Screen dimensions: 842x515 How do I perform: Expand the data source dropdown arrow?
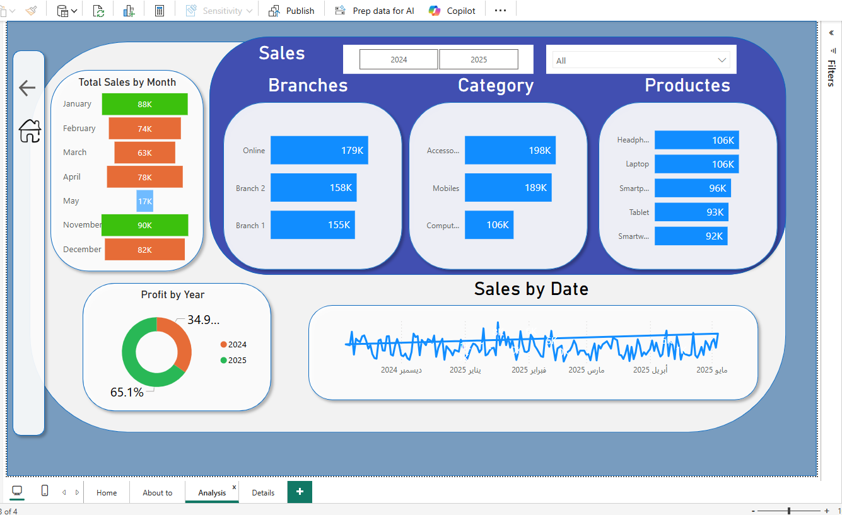(74, 11)
